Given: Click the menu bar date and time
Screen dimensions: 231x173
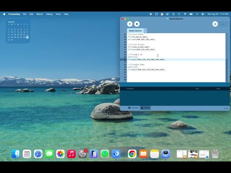Looking at the screenshot, I should pos(218,14).
